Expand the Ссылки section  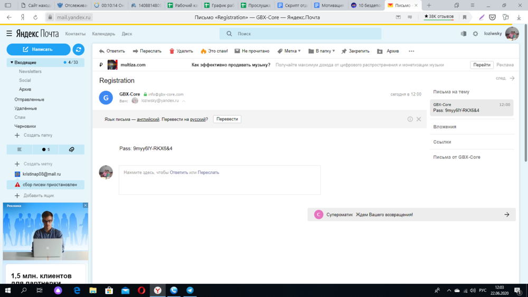click(442, 142)
